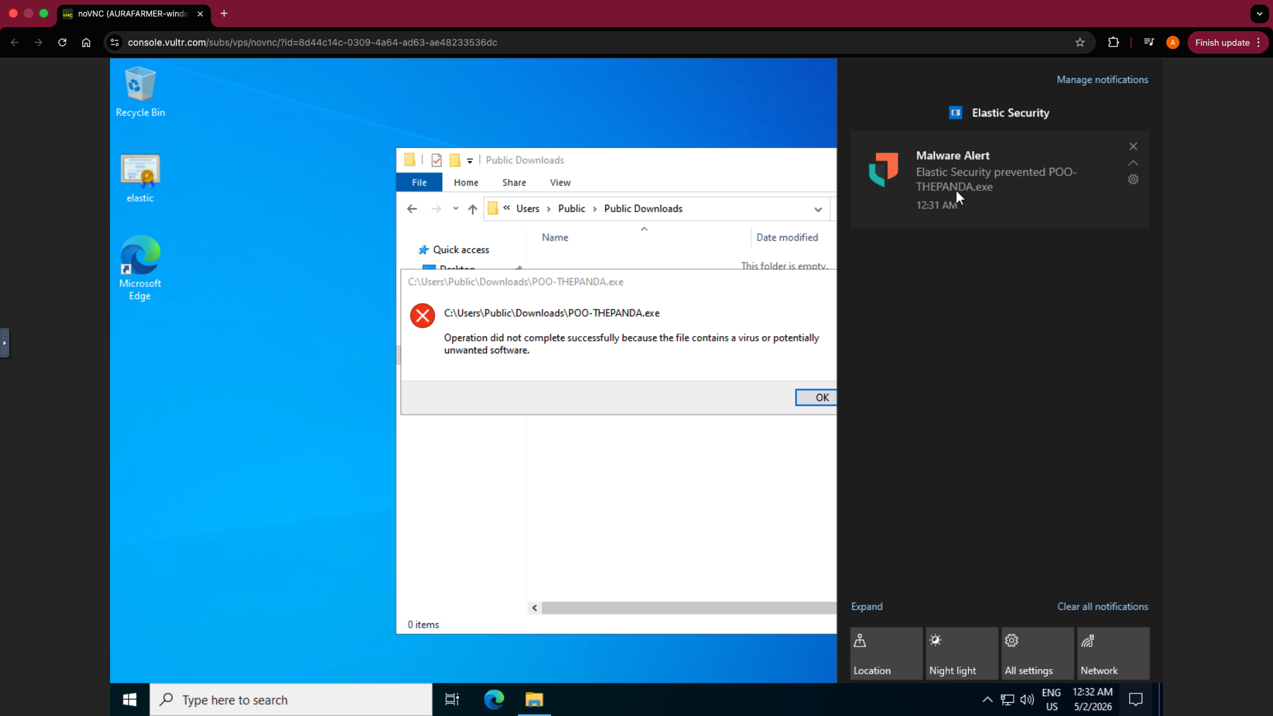This screenshot has width=1273, height=716.
Task: Open network status tray icon
Action: (x=1007, y=699)
